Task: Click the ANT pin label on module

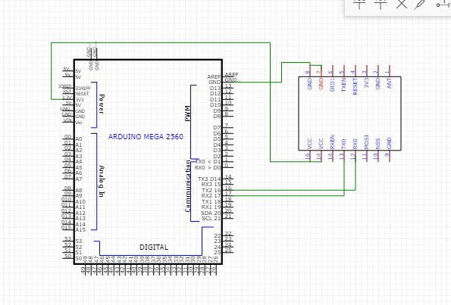Action: click(389, 83)
